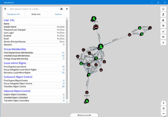Click the Local Admin Rights heading

point(15,63)
